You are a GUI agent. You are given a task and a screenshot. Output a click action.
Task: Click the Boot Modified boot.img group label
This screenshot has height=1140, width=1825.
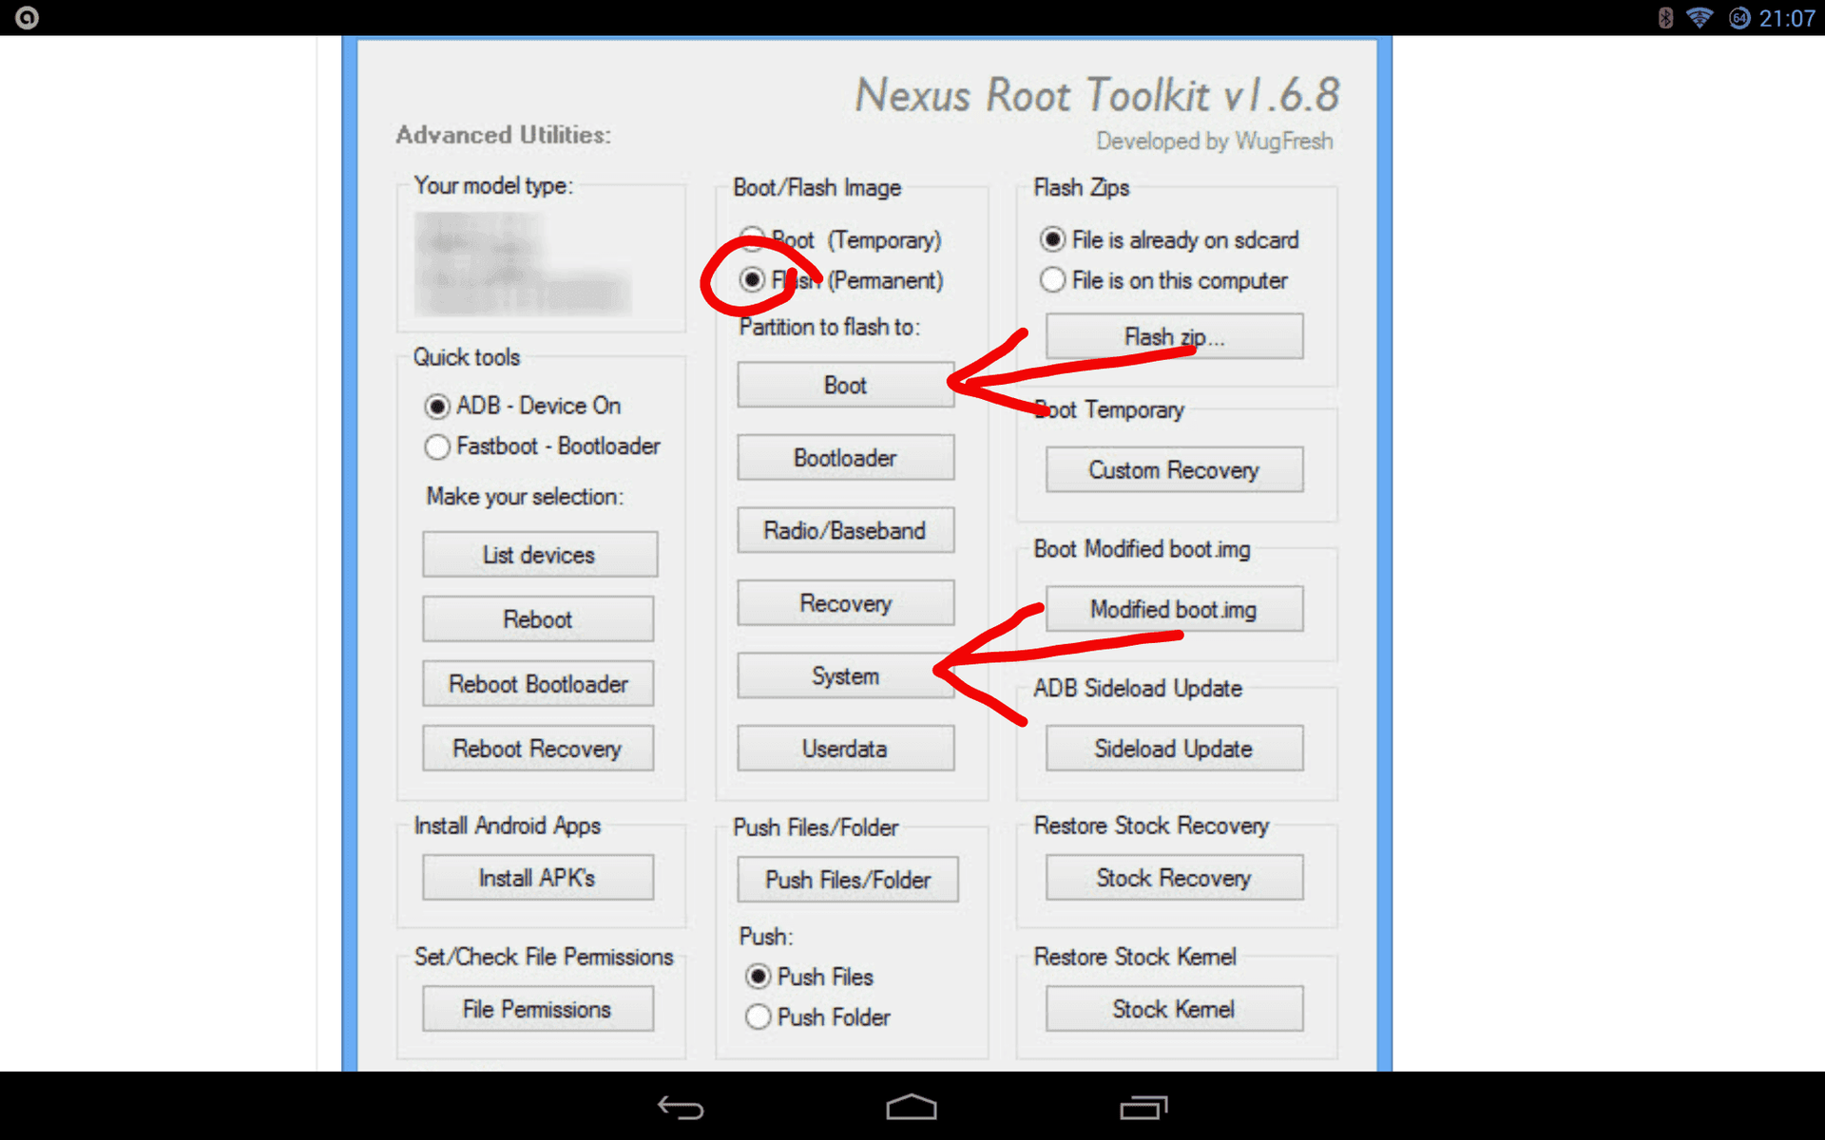[1142, 549]
